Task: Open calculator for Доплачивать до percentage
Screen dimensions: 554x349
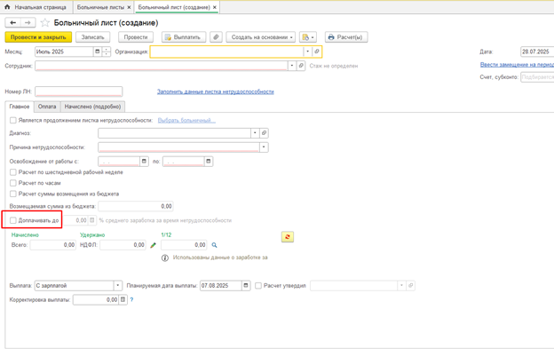Action: [x=91, y=220]
